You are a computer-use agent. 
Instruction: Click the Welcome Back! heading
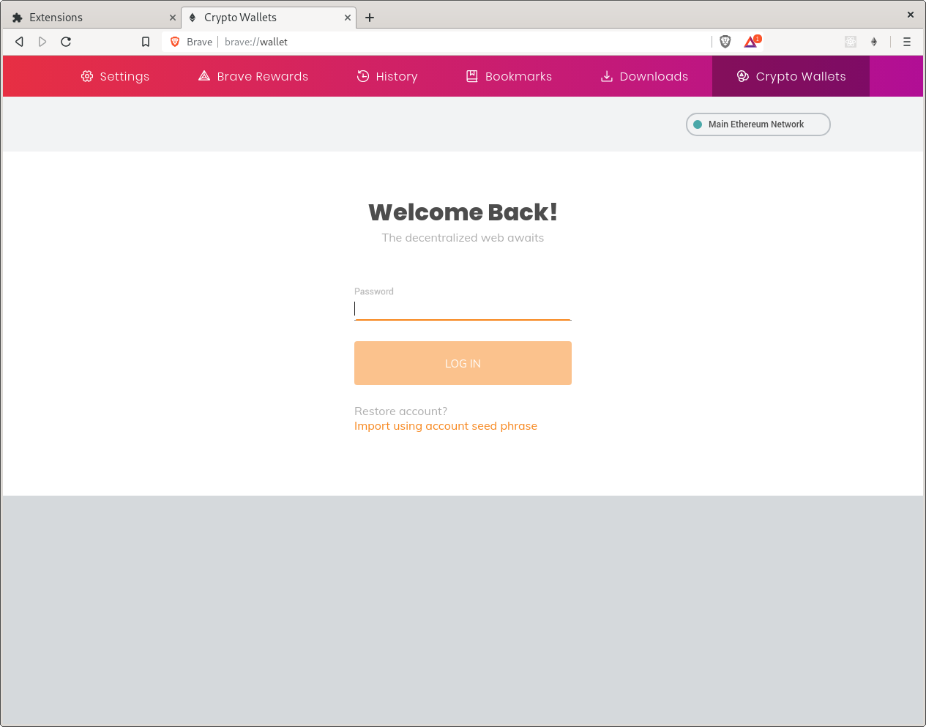click(463, 212)
